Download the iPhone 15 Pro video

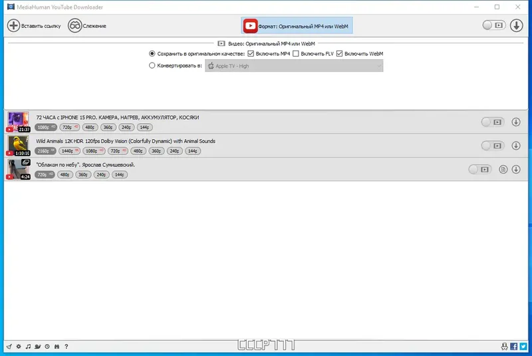[x=516, y=122]
